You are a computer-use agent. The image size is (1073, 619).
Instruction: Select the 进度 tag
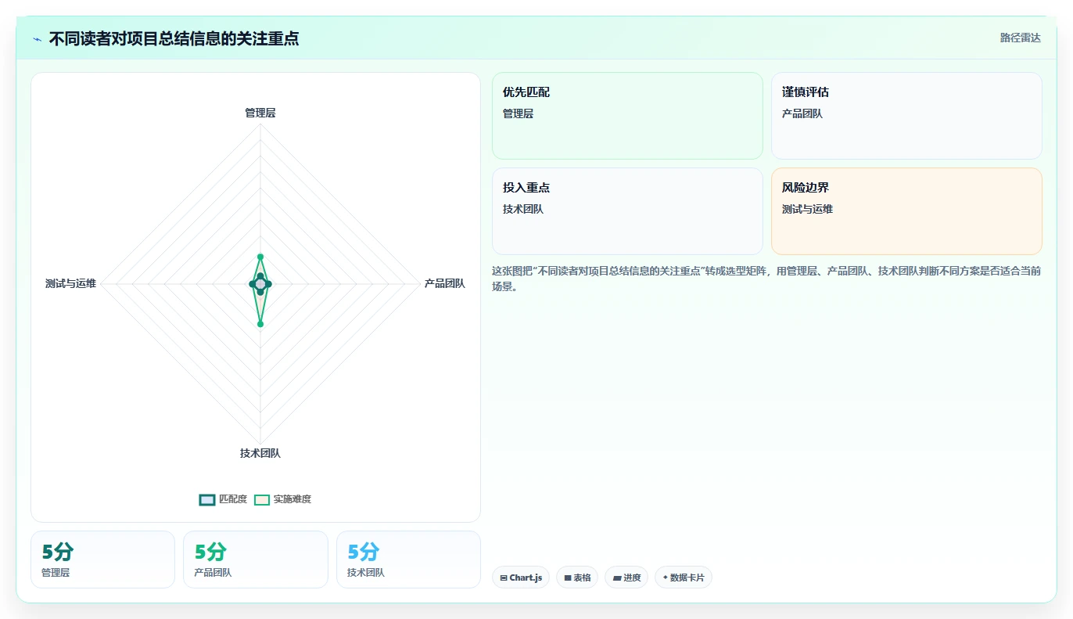(x=626, y=578)
